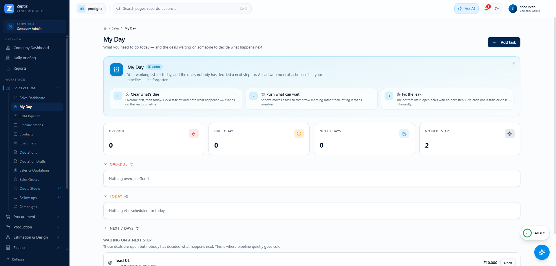Open Pipeline Stages

click(x=37, y=125)
